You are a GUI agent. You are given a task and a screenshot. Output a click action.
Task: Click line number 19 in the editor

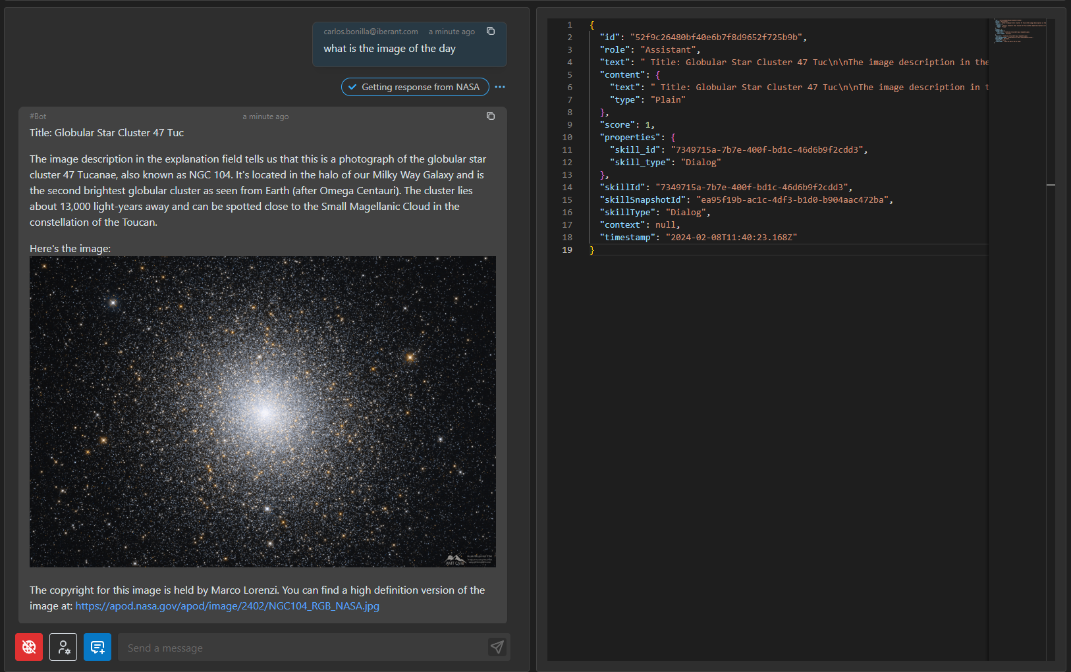tap(567, 249)
